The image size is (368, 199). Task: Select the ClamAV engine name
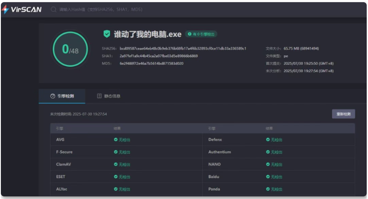point(64,164)
